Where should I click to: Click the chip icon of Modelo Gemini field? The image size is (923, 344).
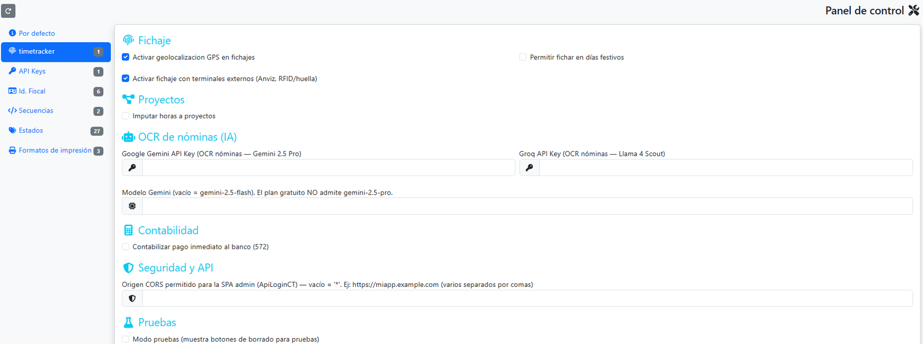click(x=132, y=206)
